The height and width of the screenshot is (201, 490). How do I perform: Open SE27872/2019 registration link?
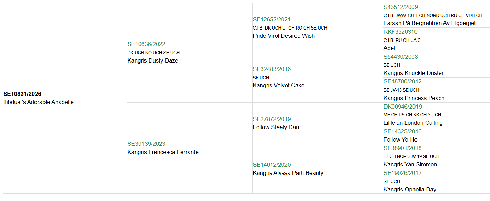[x=272, y=119]
